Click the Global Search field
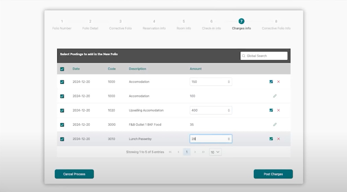347x192 pixels. pyautogui.click(x=264, y=56)
